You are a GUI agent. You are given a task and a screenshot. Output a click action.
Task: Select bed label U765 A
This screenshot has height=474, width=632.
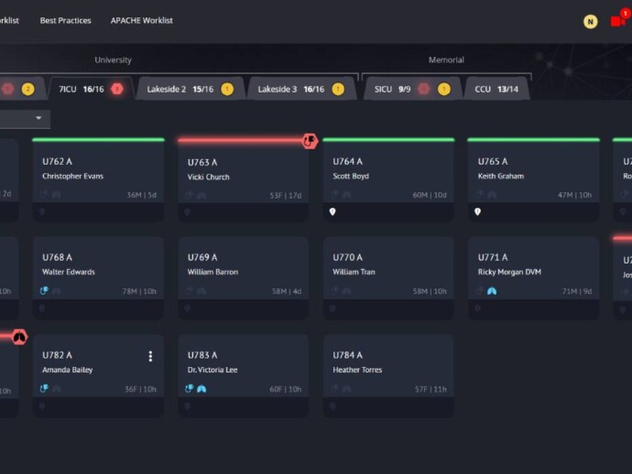tap(493, 161)
